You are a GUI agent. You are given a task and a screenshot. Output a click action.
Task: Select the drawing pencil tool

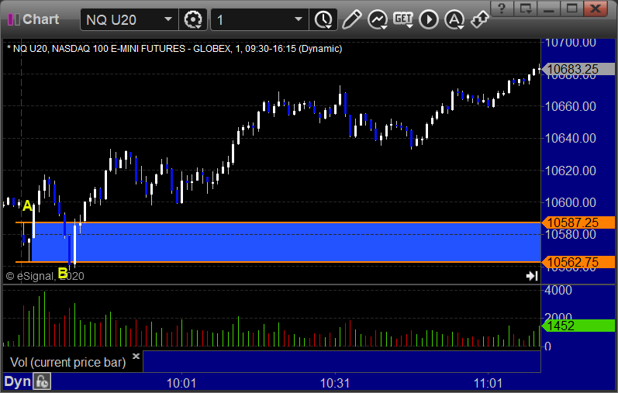351,19
